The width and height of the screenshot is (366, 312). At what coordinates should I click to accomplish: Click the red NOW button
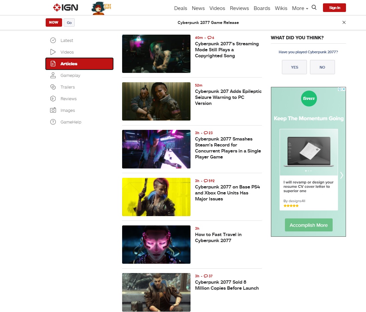[54, 22]
